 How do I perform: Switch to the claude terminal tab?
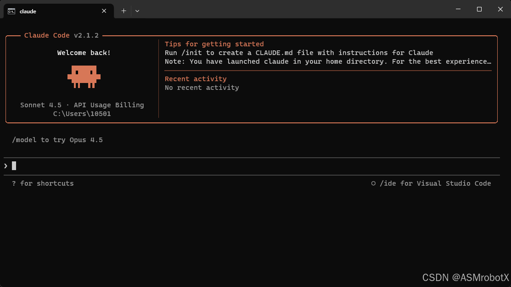[59, 11]
